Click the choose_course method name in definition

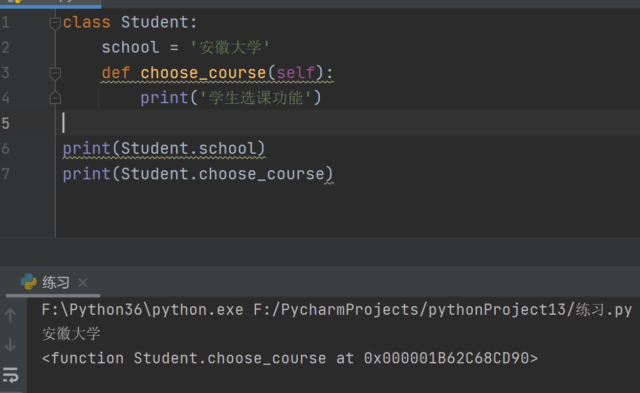[x=203, y=73]
